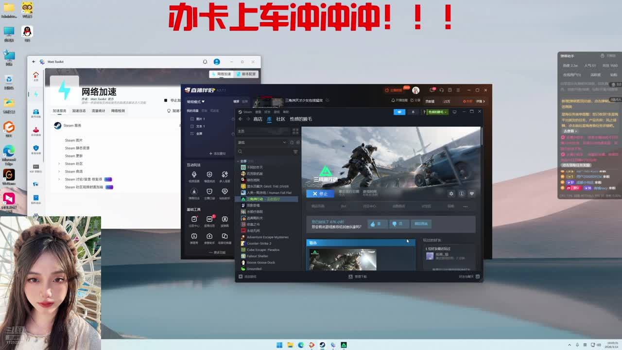
Task: Click the thumbs-up recommend button
Action: click(377, 224)
